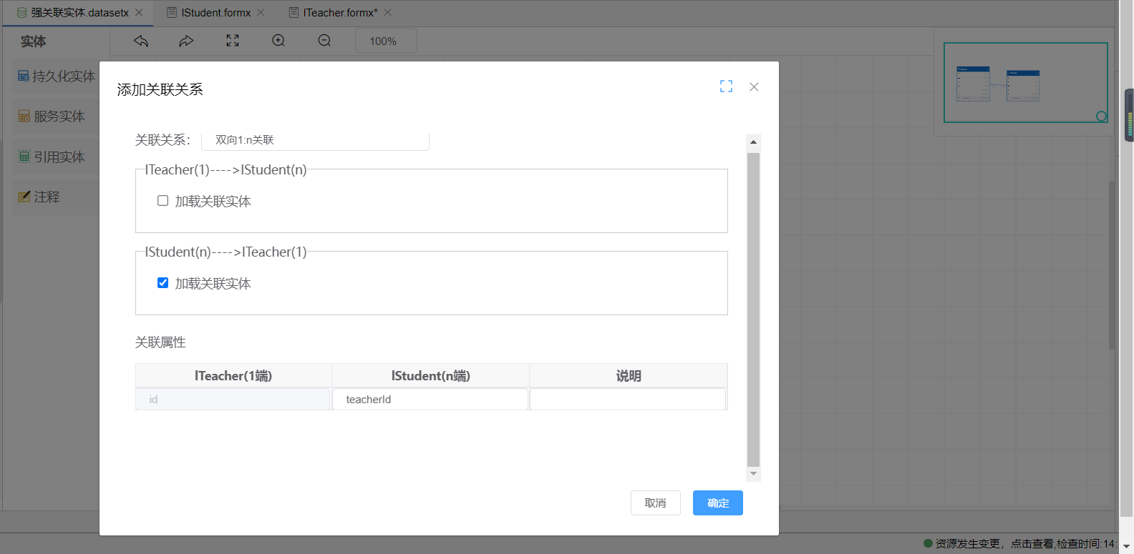Maximize the 添加关联关系 dialog with fullscreen icon
This screenshot has width=1134, height=554.
tap(726, 86)
